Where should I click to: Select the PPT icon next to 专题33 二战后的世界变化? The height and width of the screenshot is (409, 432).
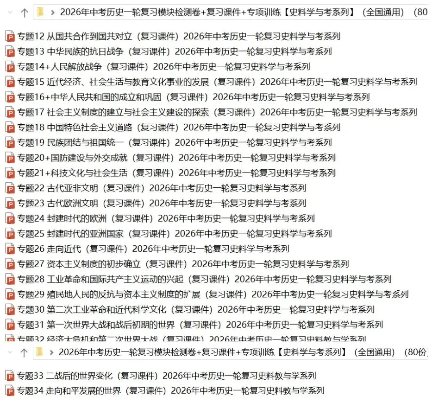[10, 376]
